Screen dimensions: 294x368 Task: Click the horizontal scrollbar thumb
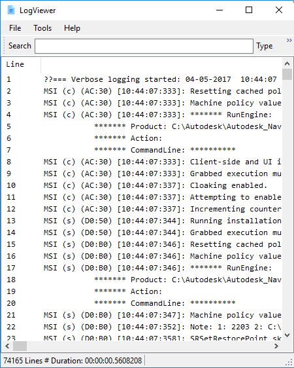[x=20, y=346]
